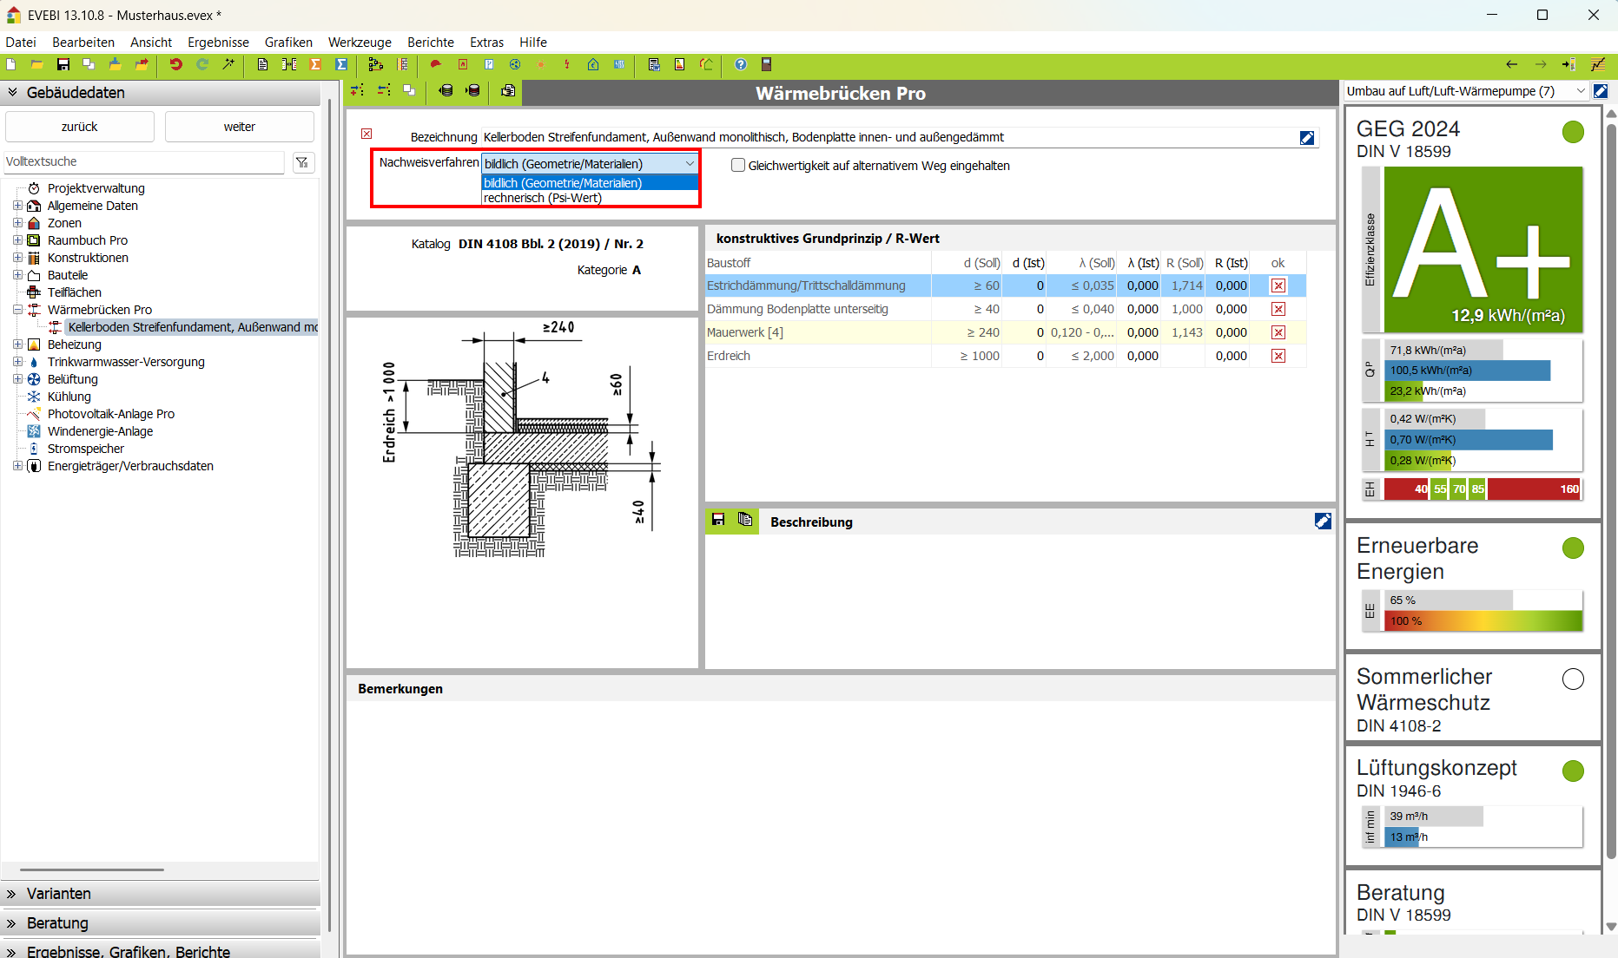
Task: Expand the Beheizung tree node
Action: tap(17, 344)
